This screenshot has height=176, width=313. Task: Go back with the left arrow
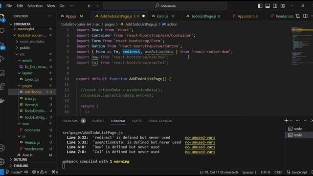point(89,6)
